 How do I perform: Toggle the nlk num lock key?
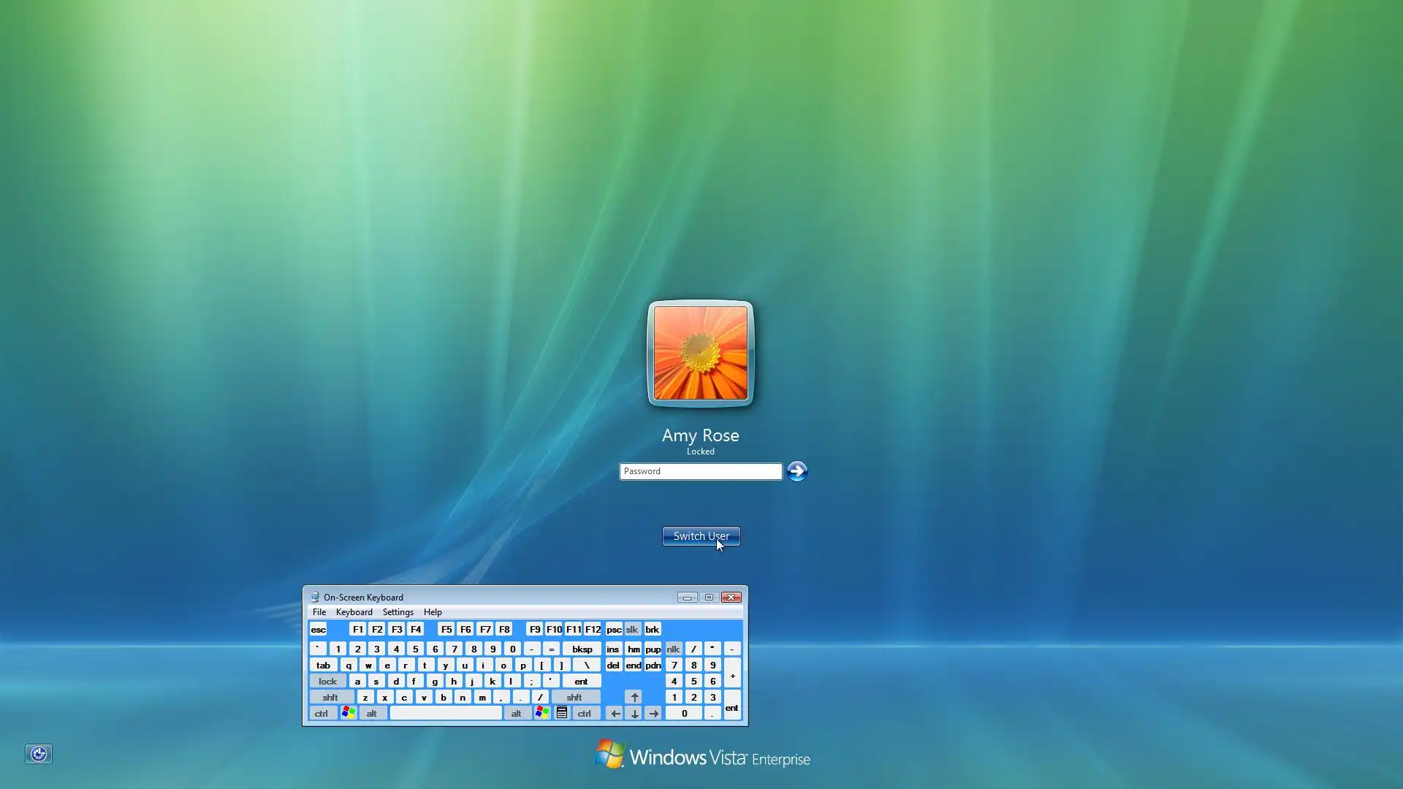point(673,649)
